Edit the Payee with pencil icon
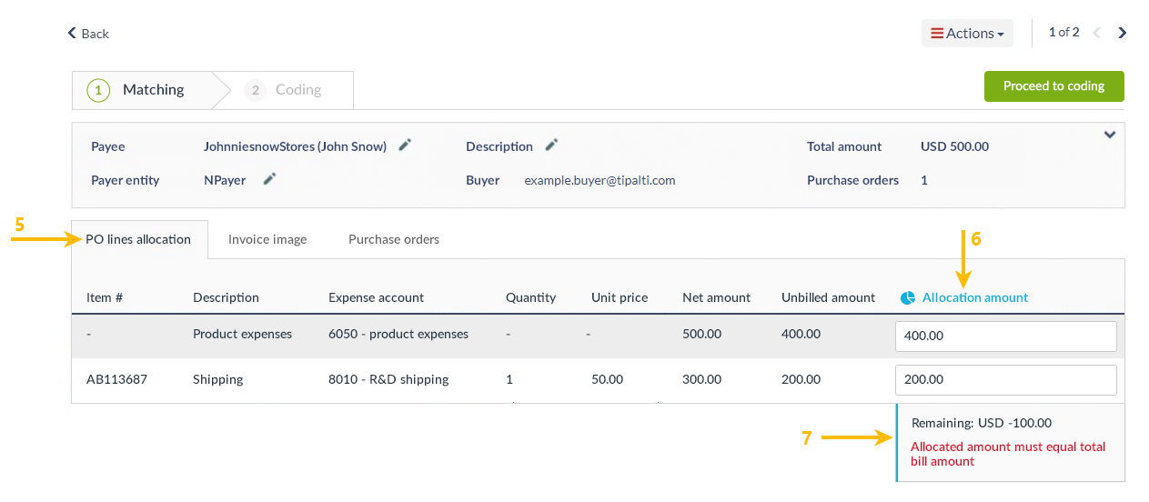 405,145
